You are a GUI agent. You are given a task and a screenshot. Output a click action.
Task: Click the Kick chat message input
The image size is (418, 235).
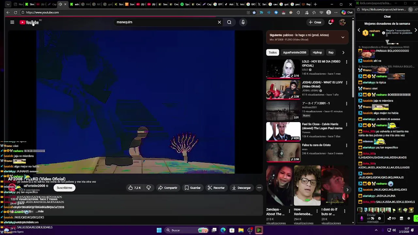(371, 218)
